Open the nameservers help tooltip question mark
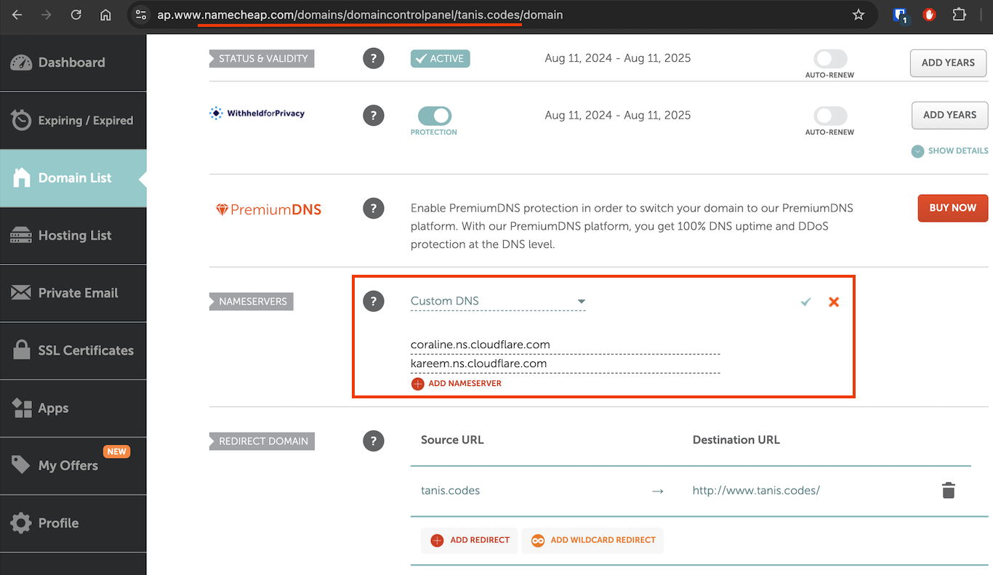The image size is (993, 575). [374, 301]
